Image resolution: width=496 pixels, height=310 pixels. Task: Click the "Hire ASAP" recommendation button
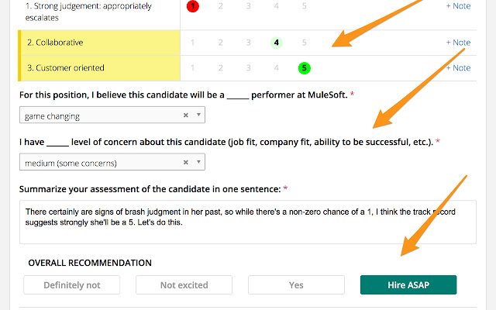click(408, 285)
